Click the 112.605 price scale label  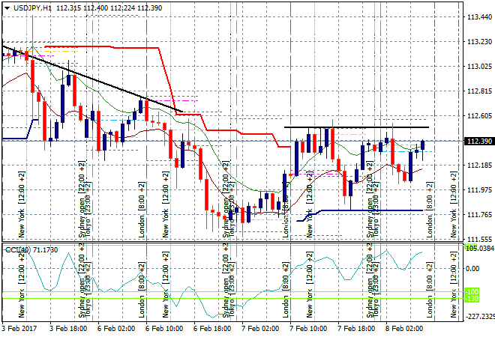pos(479,116)
